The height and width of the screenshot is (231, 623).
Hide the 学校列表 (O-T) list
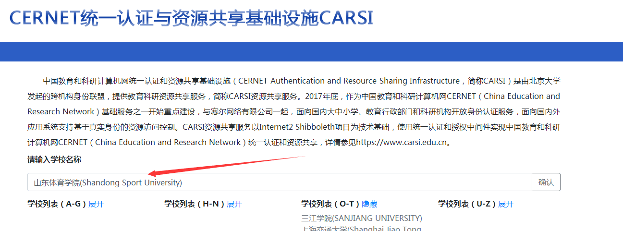pos(370,204)
